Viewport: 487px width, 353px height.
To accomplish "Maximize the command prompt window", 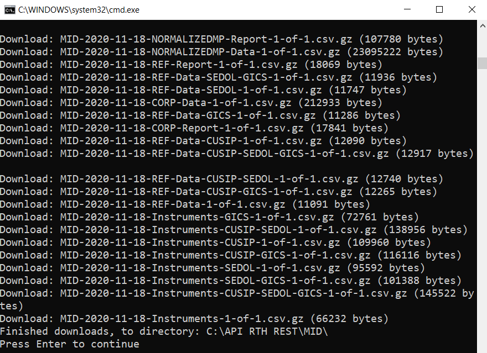I will click(439, 9).
